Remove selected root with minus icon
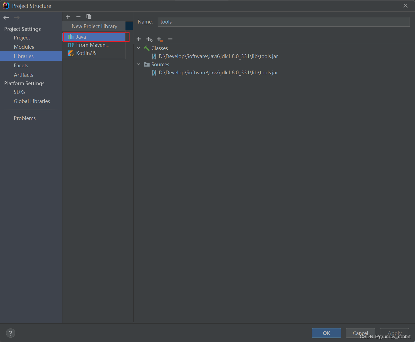 pyautogui.click(x=170, y=39)
